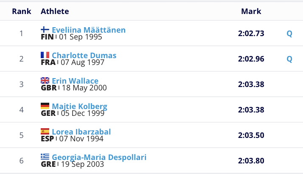303x174 pixels.
Task: Open Charlotte Dumas's athlete profile
Action: pos(84,56)
